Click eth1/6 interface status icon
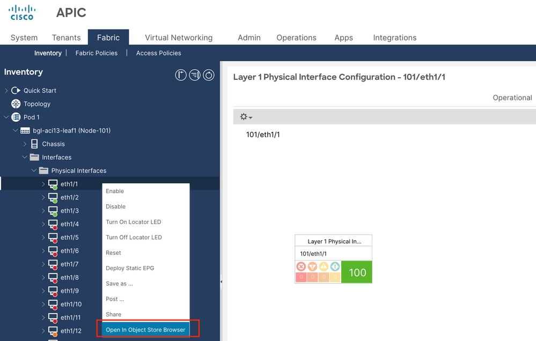 53,251
